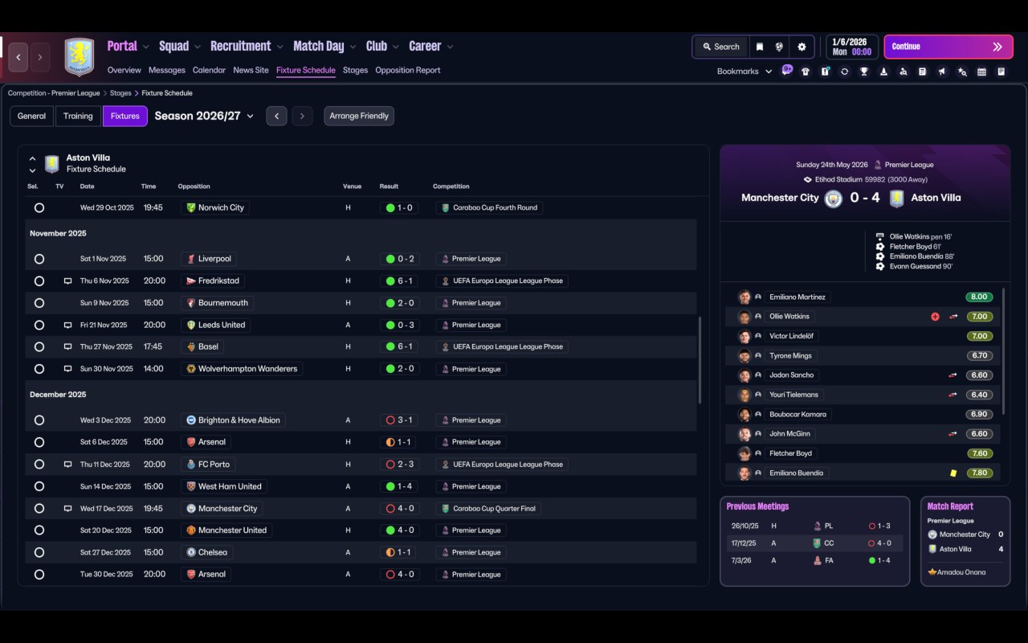This screenshot has height=643, width=1028.
Task: Click the TV icon on Fredrikstad row
Action: (x=68, y=281)
